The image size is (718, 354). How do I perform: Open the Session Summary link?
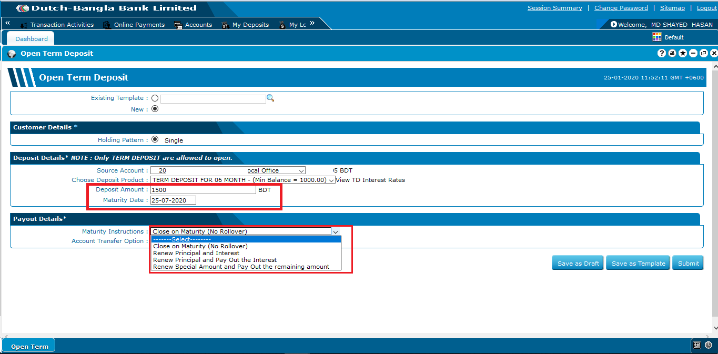[555, 8]
